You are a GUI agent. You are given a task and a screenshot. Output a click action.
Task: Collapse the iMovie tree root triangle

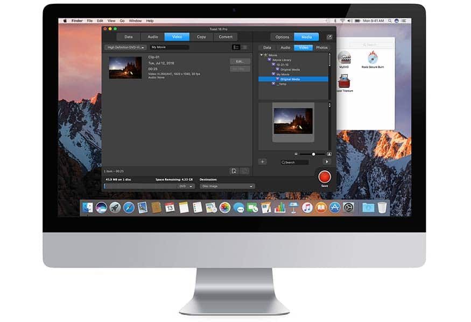pyautogui.click(x=261, y=55)
